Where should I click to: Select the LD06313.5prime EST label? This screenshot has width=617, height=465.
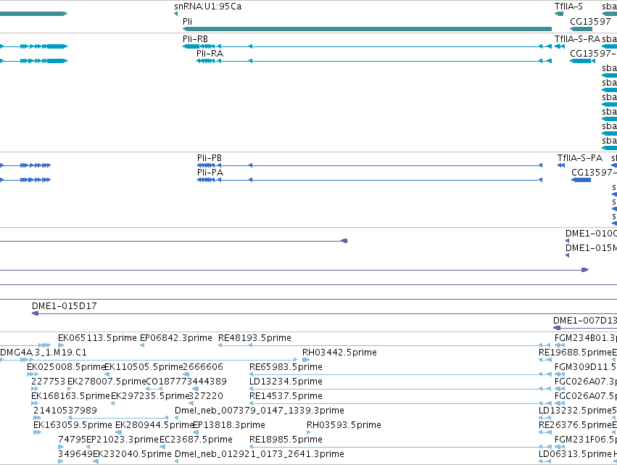(575, 454)
